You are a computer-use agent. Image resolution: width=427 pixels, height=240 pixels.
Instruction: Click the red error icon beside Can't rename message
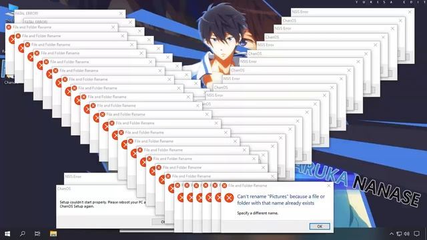(x=229, y=198)
